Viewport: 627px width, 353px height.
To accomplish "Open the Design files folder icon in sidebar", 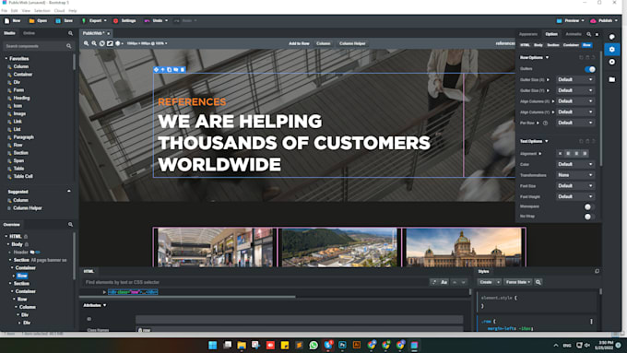I will pos(612,79).
